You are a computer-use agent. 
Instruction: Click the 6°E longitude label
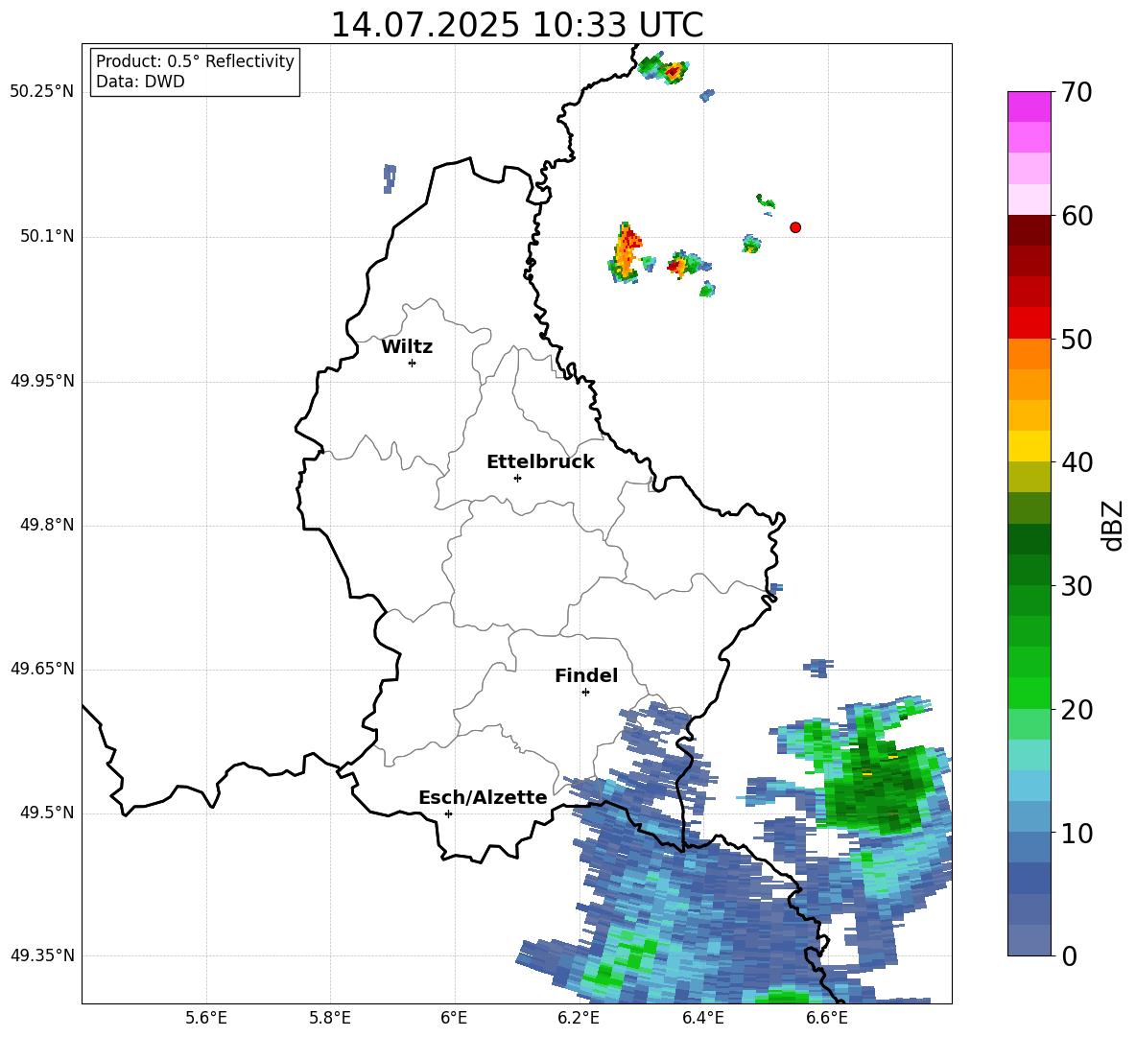coord(454,1018)
